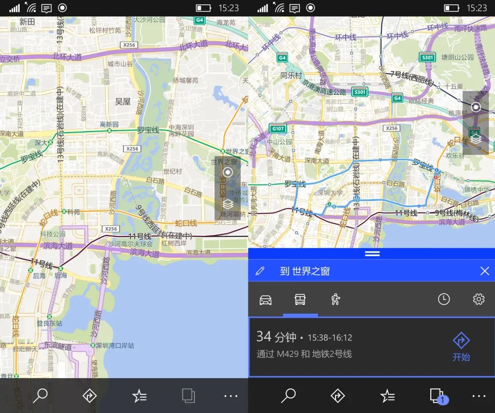Open the more options dots in left toolbar
The height and width of the screenshot is (413, 495).
pos(231,397)
